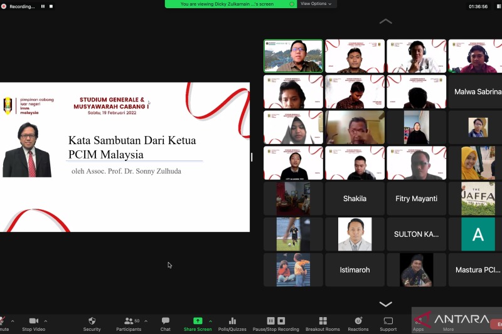This screenshot has height=334, width=502.
Task: Select the Shakila participant tile
Action: click(355, 199)
